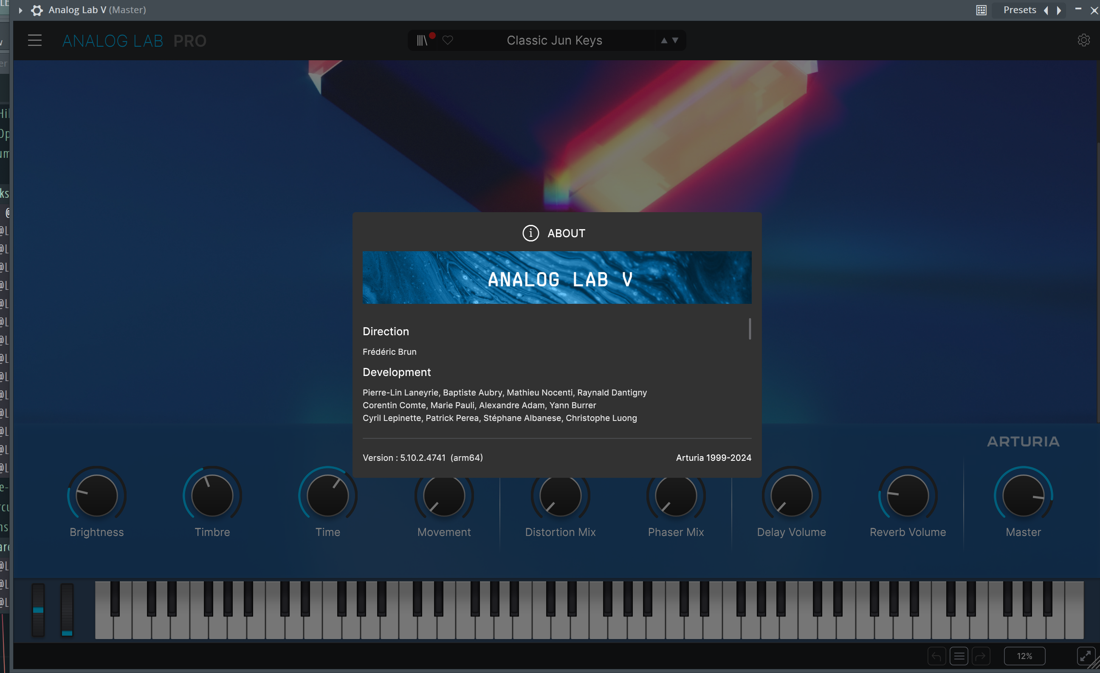Click the Development heading
1100x673 pixels.
(396, 372)
